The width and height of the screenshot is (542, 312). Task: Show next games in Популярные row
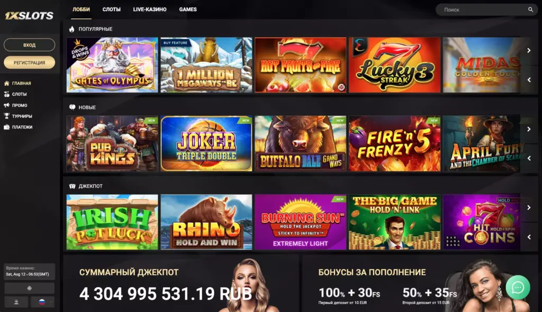click(529, 50)
